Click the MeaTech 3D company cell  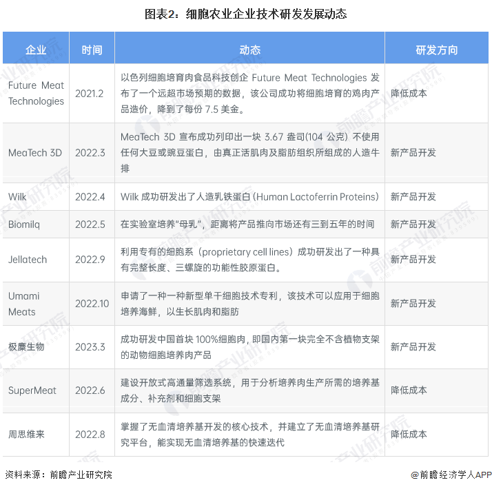35,153
